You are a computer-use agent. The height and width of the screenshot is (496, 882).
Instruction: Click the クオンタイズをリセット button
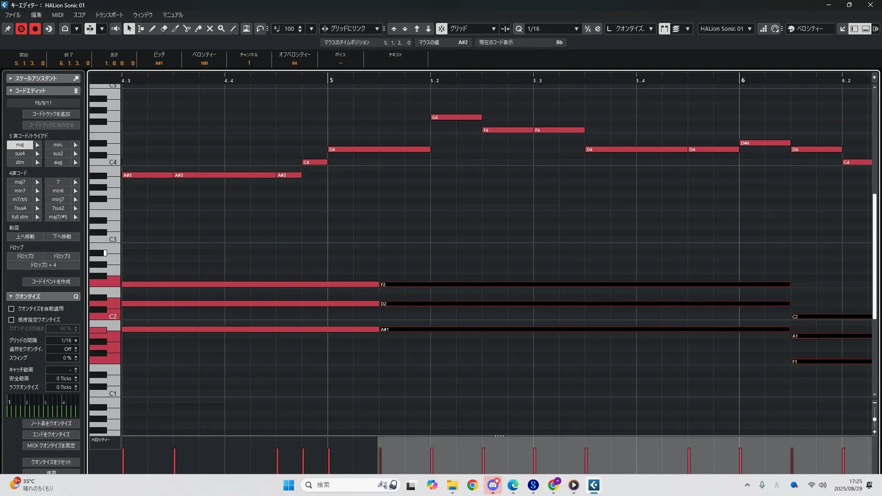tap(51, 462)
